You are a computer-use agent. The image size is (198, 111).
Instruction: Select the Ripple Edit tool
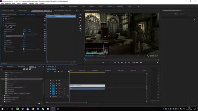[80, 18]
